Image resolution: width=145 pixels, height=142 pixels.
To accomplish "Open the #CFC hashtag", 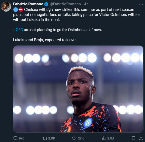I will (x=18, y=30).
